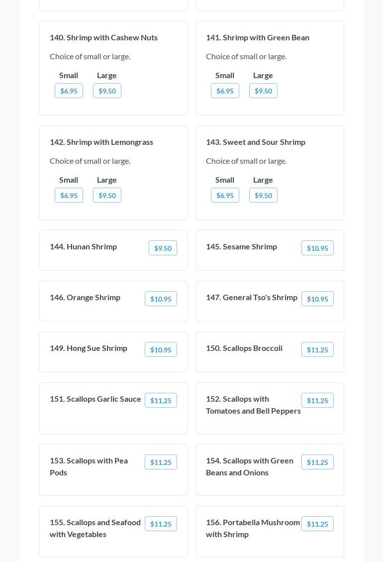Pick small Shrimp with Lemongrass $6.95
383x562 pixels.
tap(69, 195)
